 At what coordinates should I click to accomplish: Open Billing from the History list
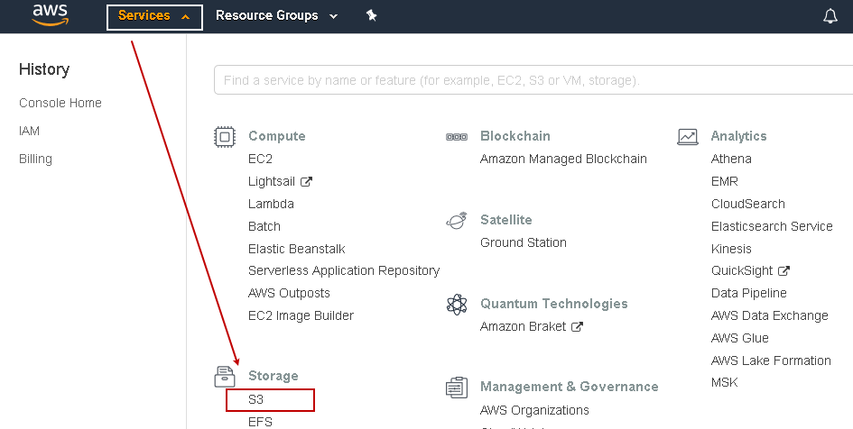point(36,159)
